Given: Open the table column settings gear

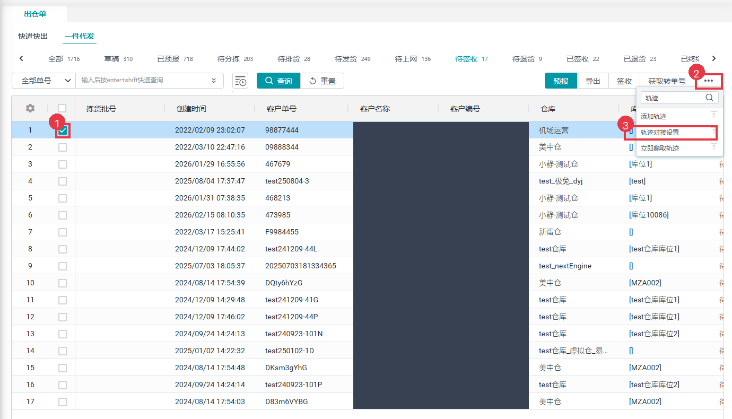Looking at the screenshot, I should click(30, 108).
